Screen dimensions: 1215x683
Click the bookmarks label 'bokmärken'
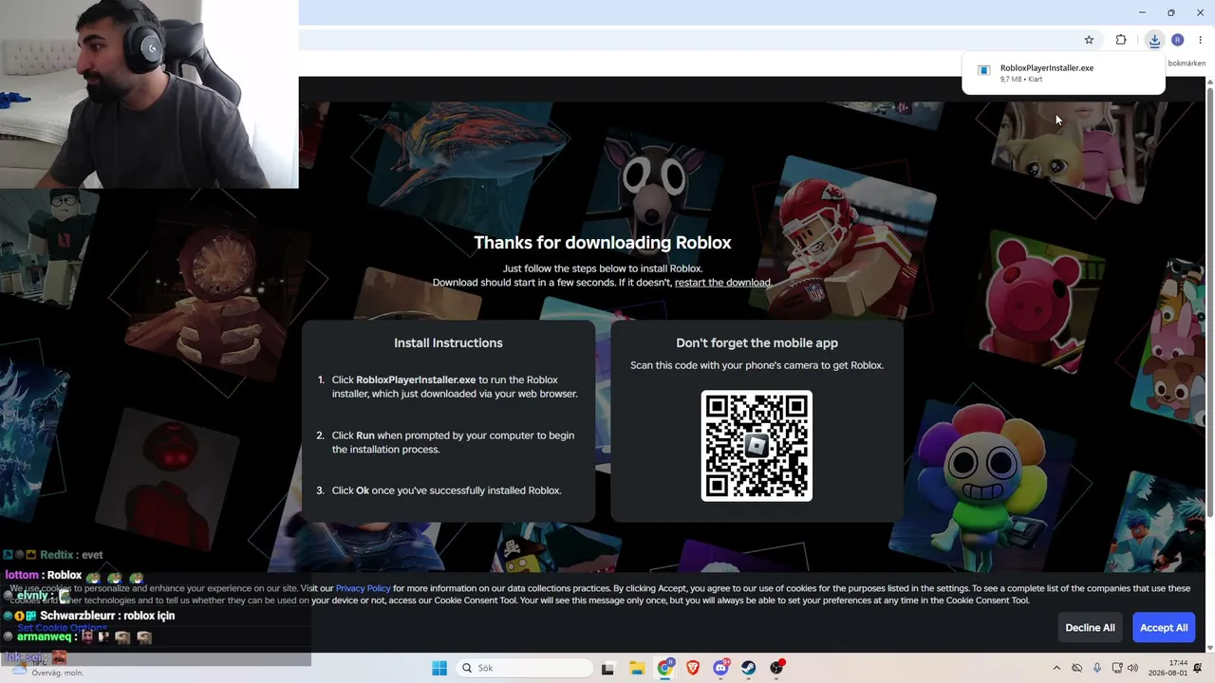pyautogui.click(x=1187, y=64)
